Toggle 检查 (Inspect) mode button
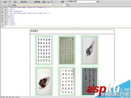 pos(44,2)
